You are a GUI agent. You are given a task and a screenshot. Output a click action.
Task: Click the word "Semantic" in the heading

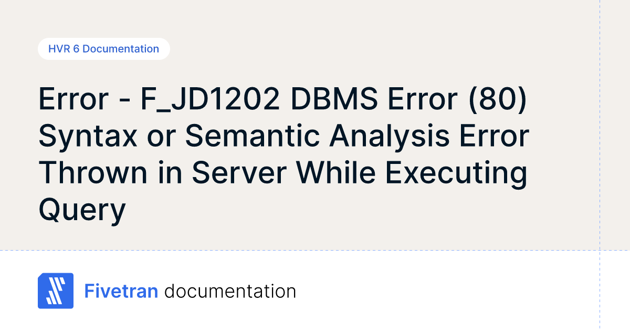tap(253, 137)
